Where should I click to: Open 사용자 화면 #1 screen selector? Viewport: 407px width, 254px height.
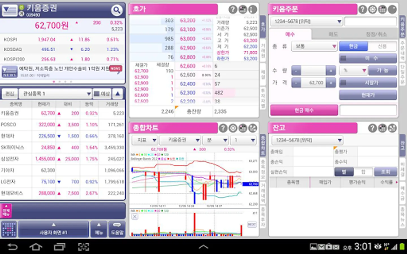(x=53, y=229)
